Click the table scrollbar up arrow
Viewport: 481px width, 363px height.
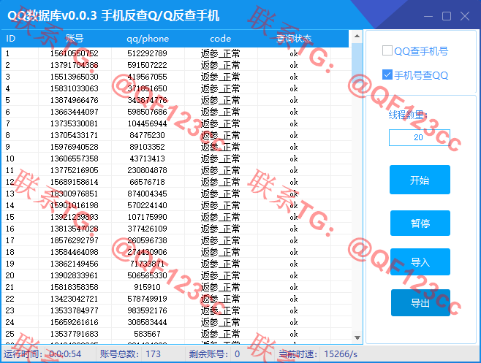(357, 37)
